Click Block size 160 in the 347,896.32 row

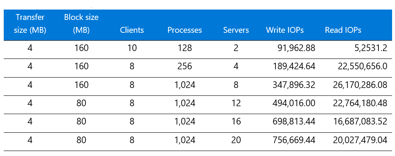[81, 85]
